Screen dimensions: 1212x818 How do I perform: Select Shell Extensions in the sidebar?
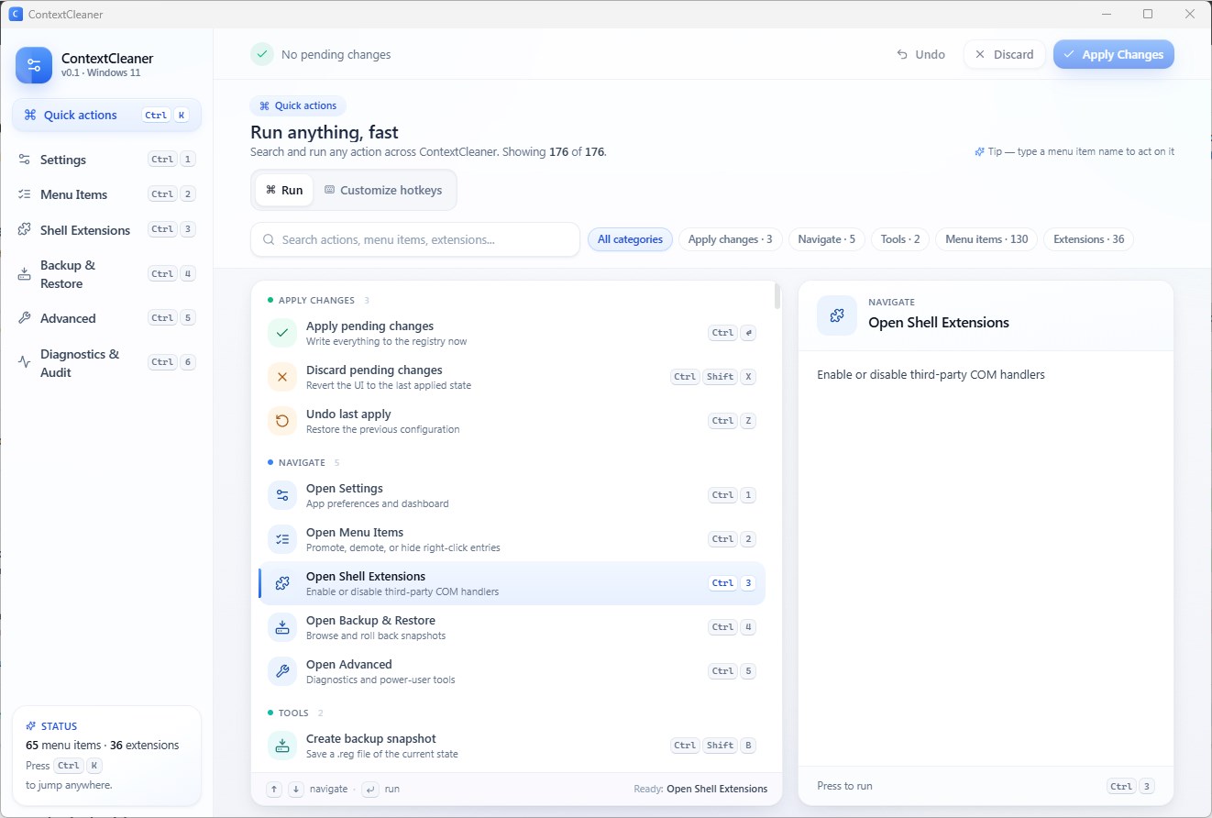[106, 230]
